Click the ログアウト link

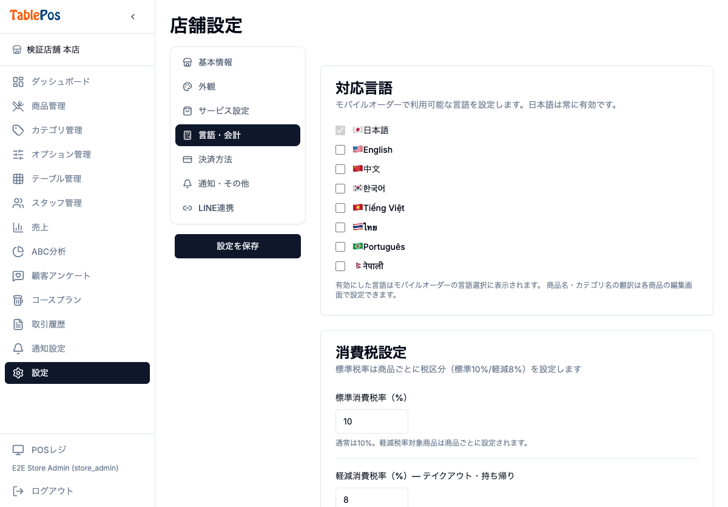[x=77, y=491]
